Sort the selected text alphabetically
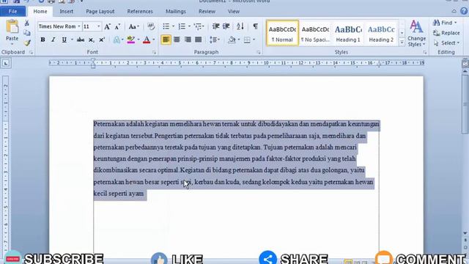 click(x=240, y=26)
